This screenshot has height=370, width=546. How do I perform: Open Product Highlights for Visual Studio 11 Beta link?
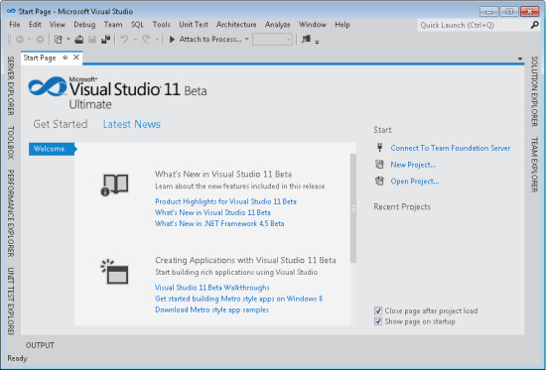point(225,201)
